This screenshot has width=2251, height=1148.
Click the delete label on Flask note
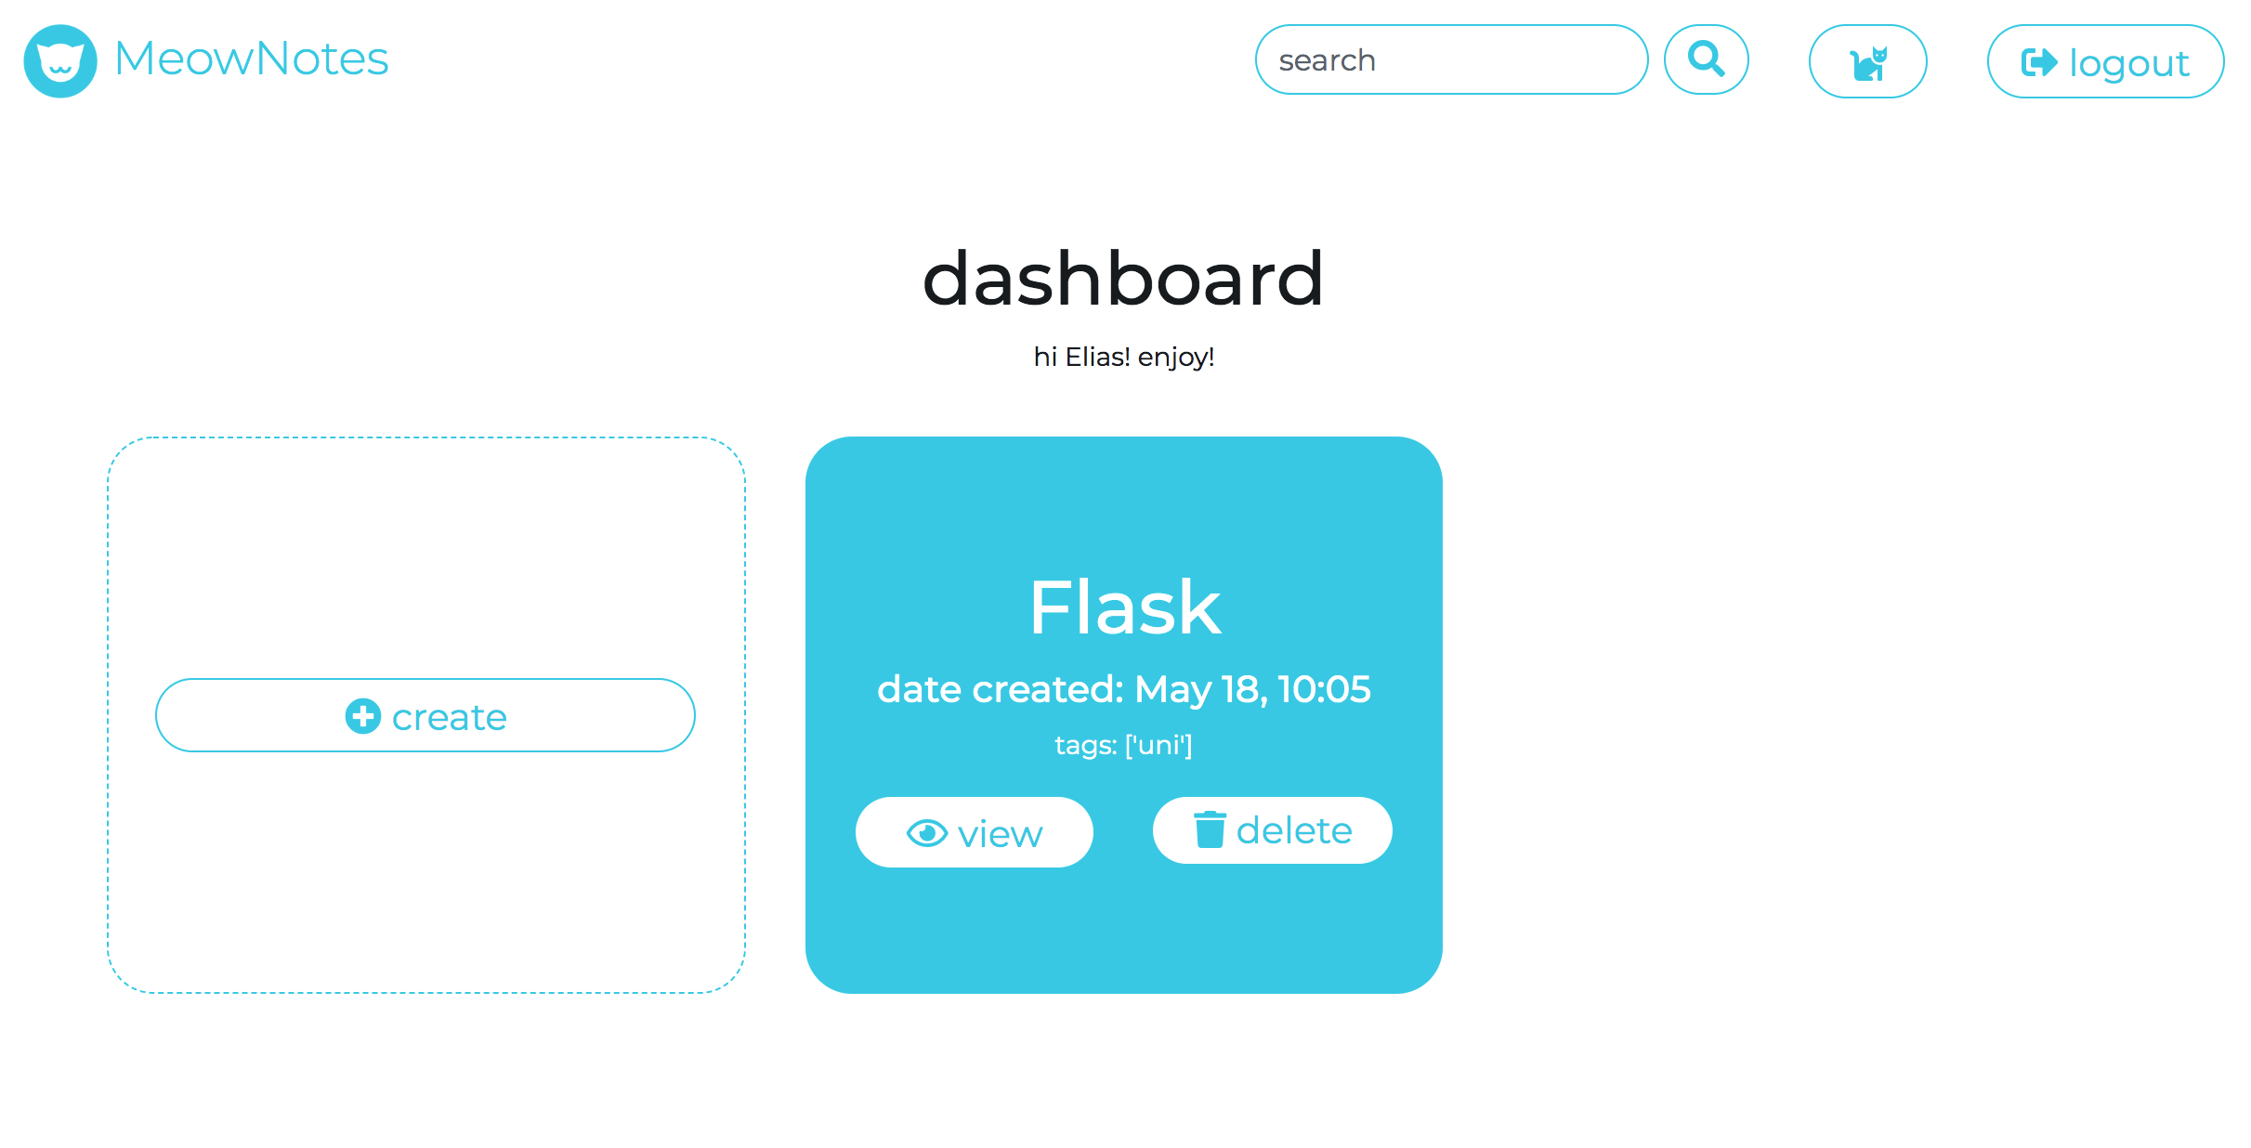(1294, 830)
